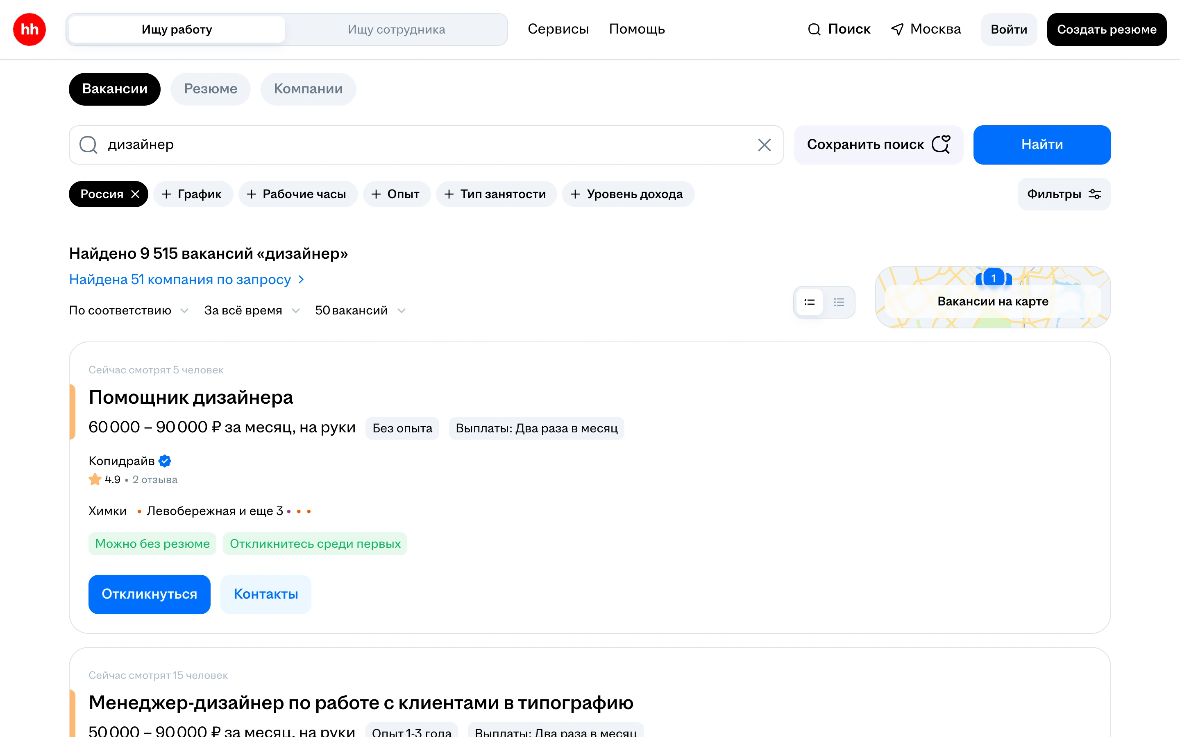Click the star rating icon of Копидрайв
This screenshot has width=1180, height=737.
click(x=95, y=479)
